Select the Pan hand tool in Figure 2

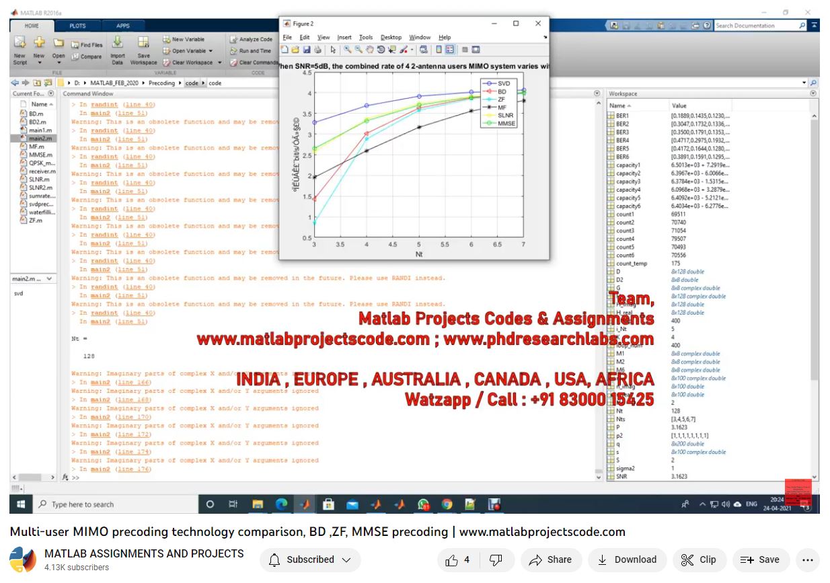pos(370,50)
